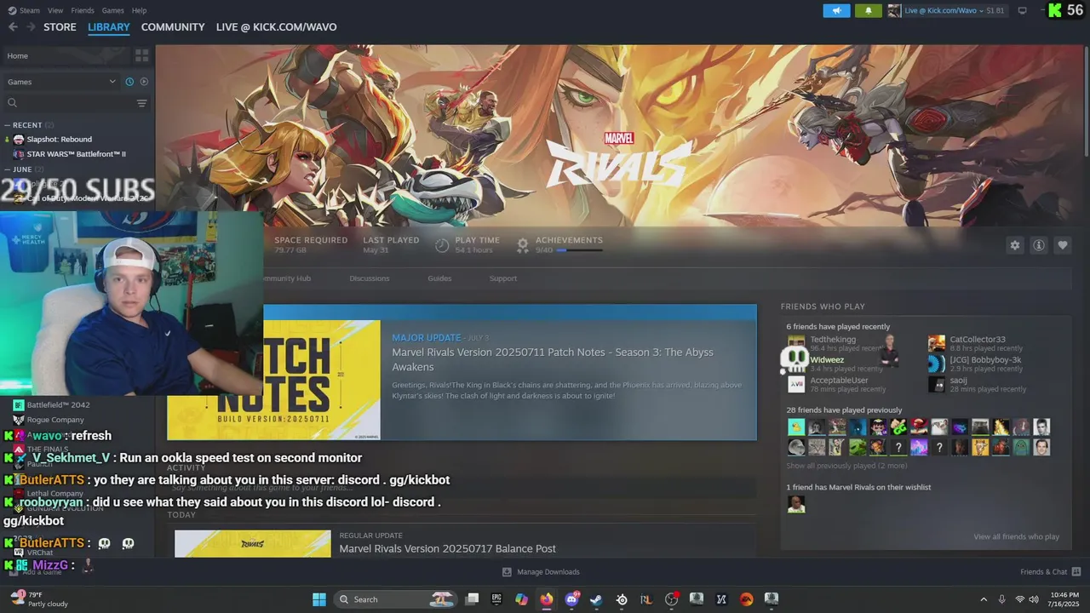Open the Windows Start menu
1090x613 pixels.
(319, 599)
